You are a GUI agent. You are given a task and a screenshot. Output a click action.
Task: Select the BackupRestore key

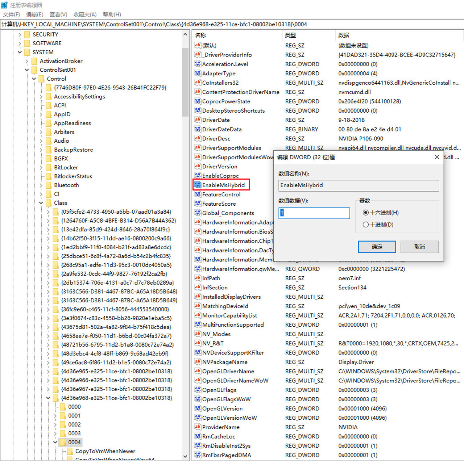pyautogui.click(x=74, y=150)
